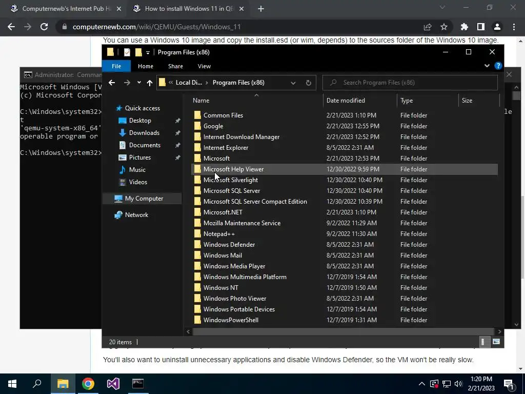Expand the Explorer ribbon chevron
The image size is (525, 394).
tap(487, 66)
